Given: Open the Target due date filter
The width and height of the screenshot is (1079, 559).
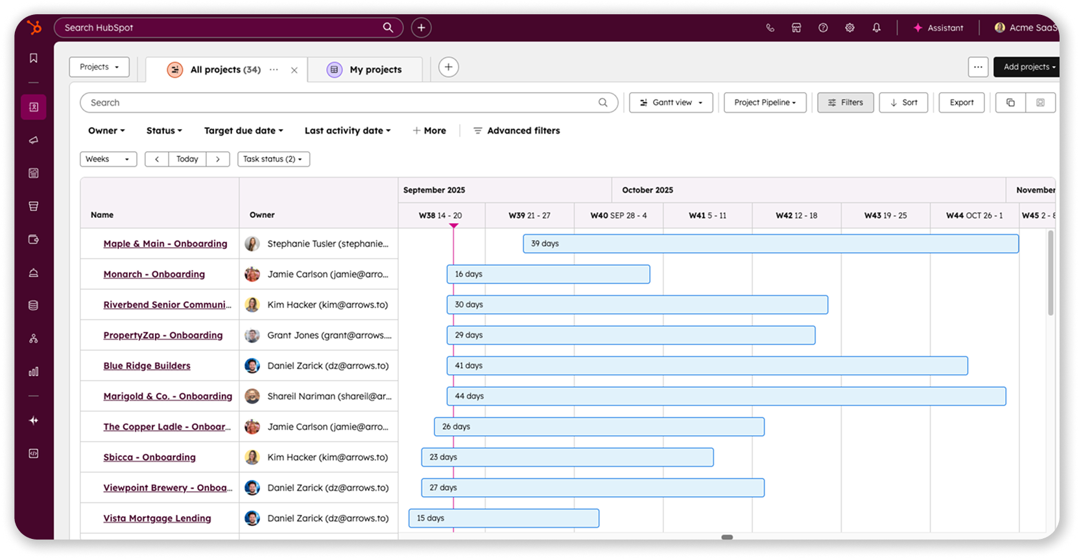Looking at the screenshot, I should 244,130.
